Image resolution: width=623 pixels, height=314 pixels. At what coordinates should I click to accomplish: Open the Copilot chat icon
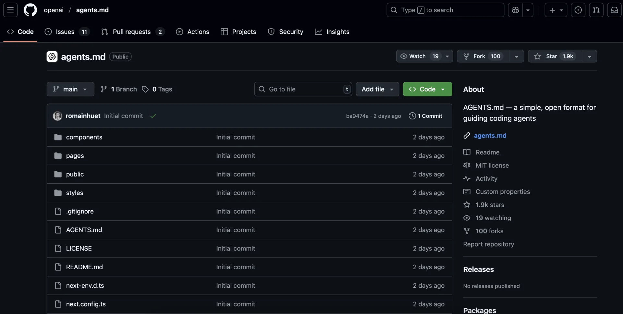pos(515,10)
